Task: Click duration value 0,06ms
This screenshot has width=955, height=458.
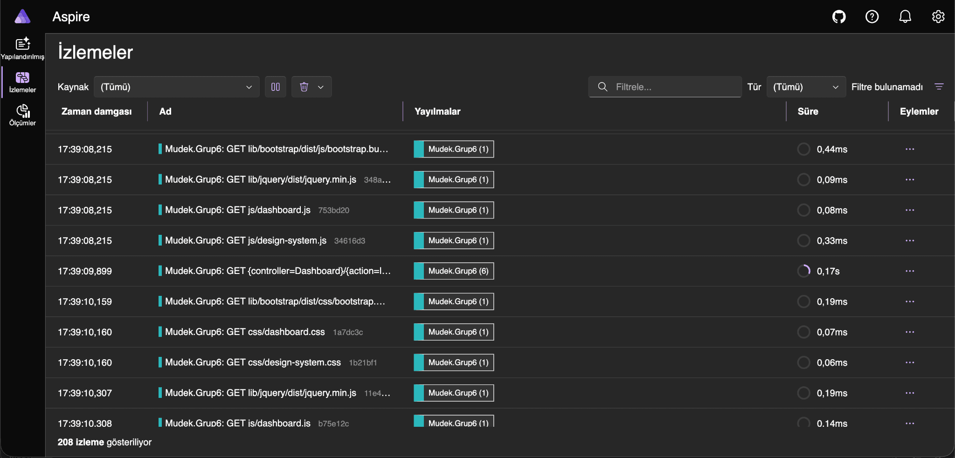Action: click(832, 362)
